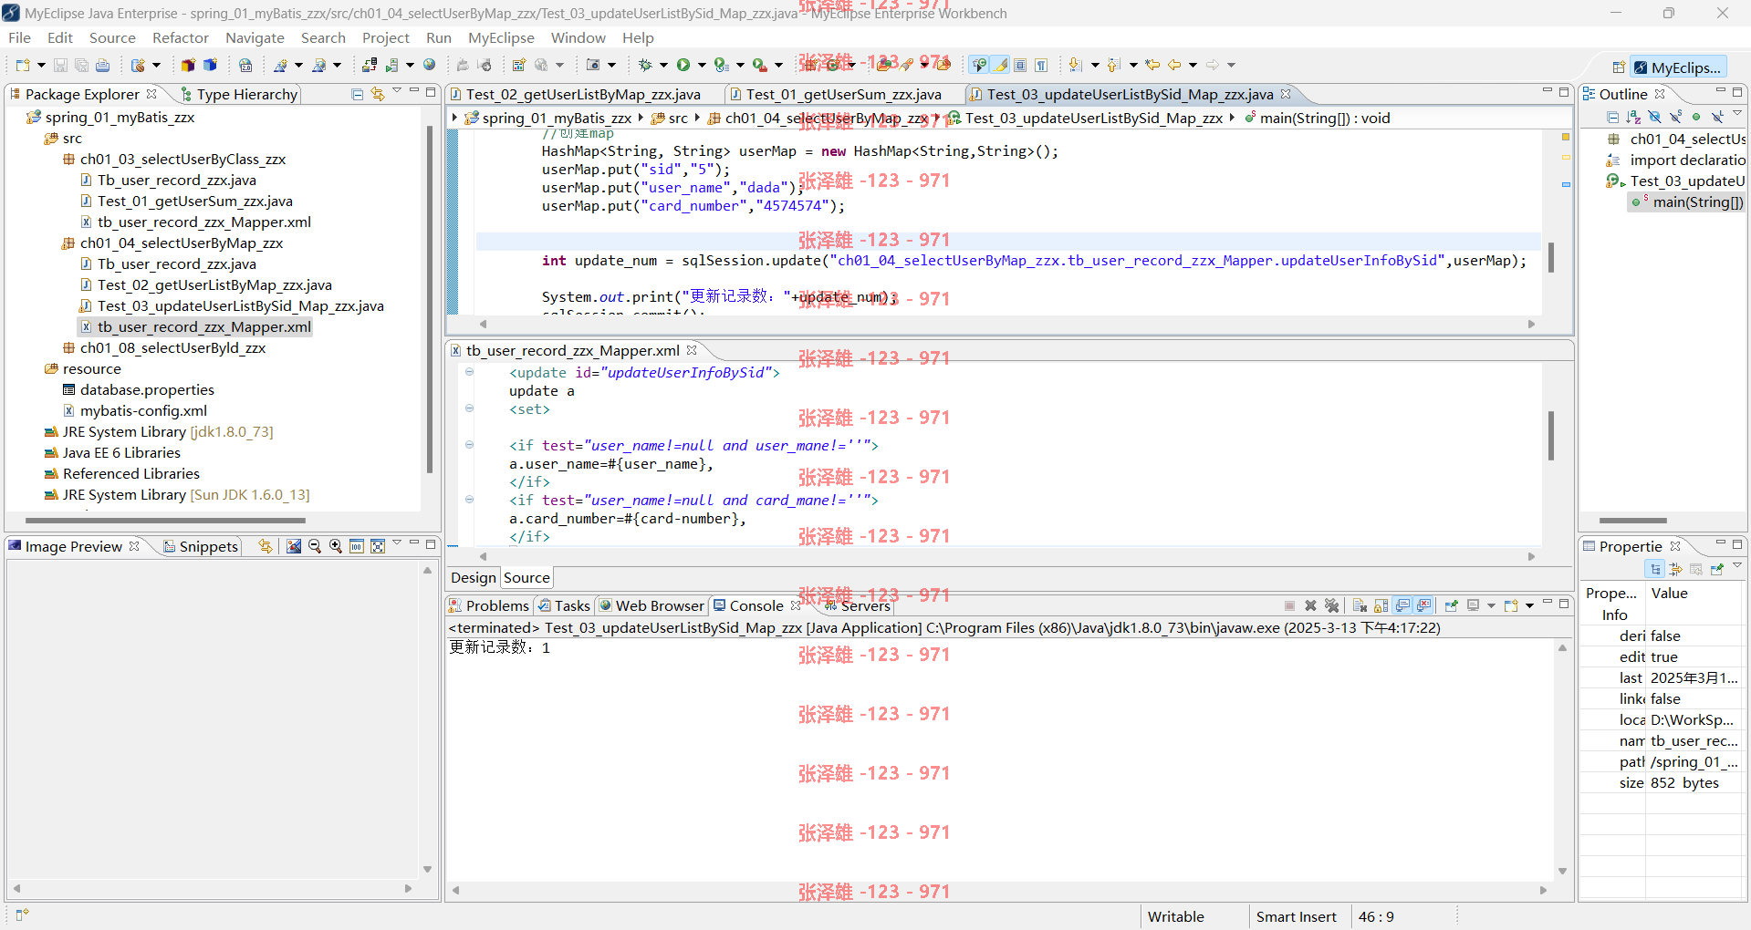This screenshot has height=930, width=1751.
Task: Click the Back navigation arrow icon
Action: 1174,65
